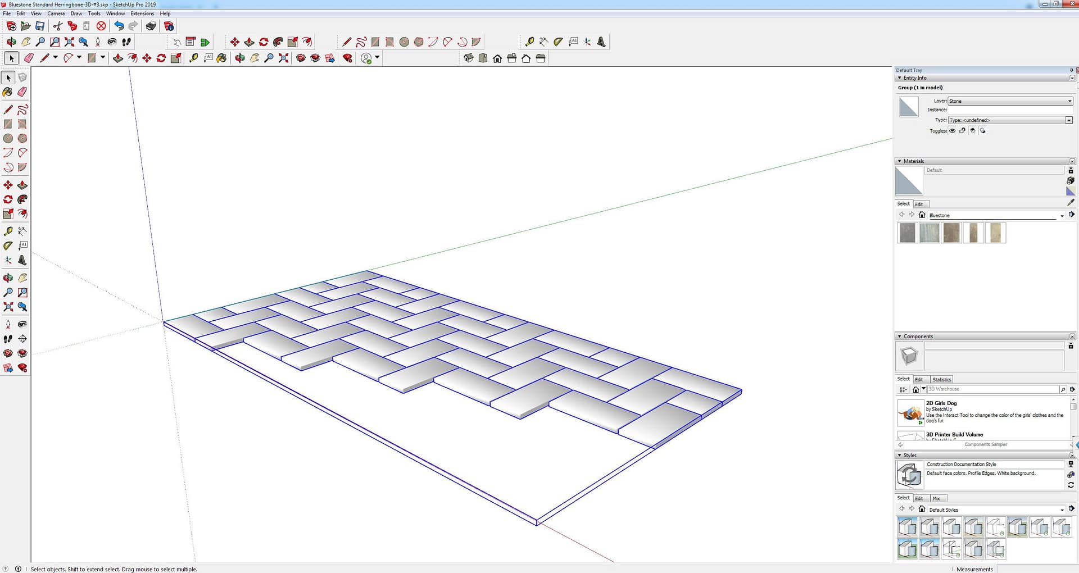Screen dimensions: 1079x573
Task: Pick the Eraser tool in left toolbar
Action: click(x=22, y=92)
